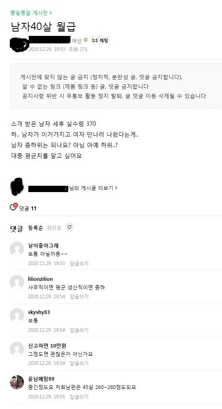Open profile avatar of 날이좋아그래
The image size is (222, 409).
tap(17, 248)
